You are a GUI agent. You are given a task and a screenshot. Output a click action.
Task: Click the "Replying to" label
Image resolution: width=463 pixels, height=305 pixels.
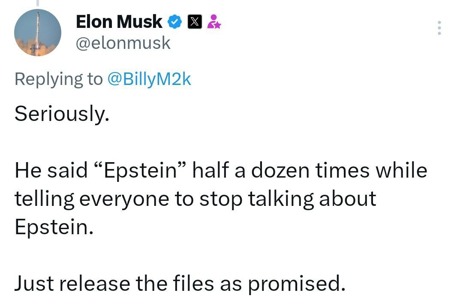point(58,79)
